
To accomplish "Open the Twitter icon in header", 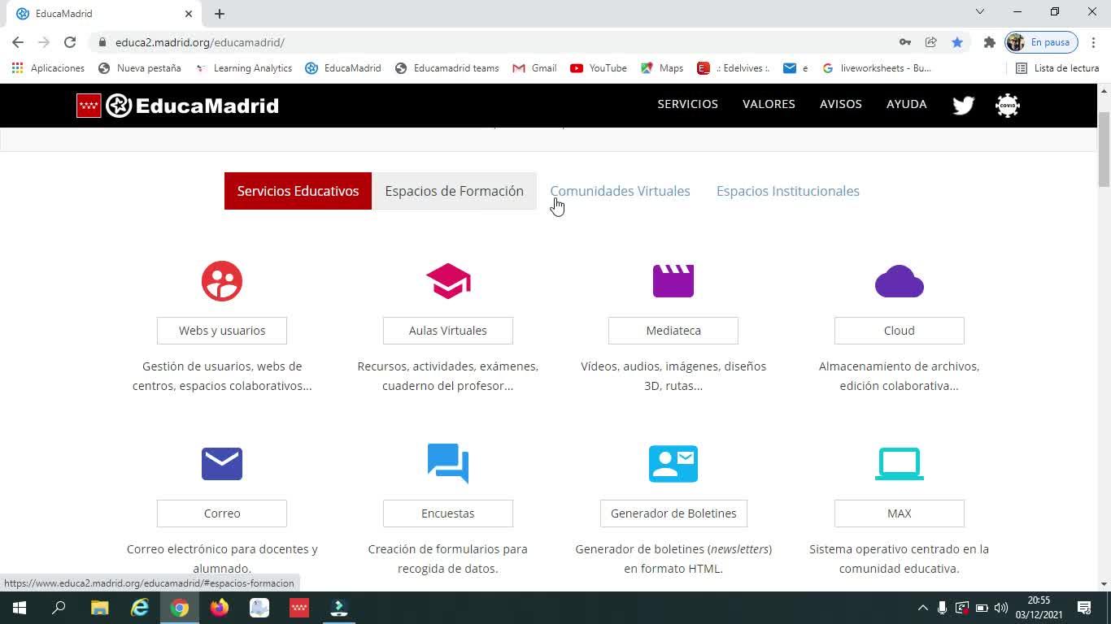I will tap(964, 105).
